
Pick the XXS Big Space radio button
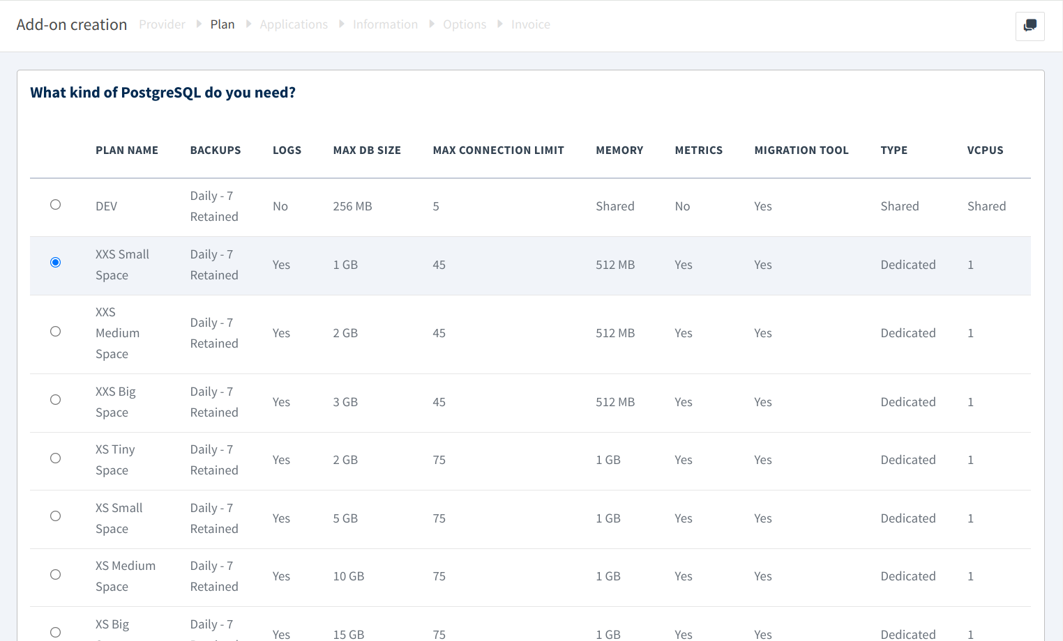(x=56, y=400)
